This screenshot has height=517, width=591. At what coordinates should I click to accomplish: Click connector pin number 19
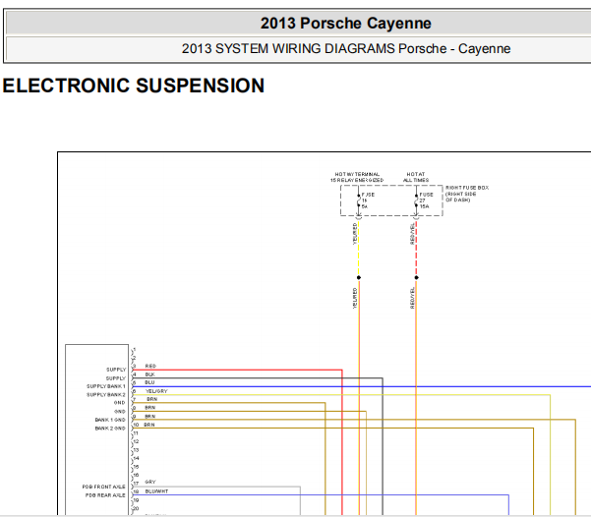point(136,500)
